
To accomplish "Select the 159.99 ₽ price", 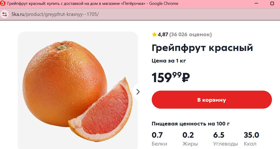I will 171,78.
